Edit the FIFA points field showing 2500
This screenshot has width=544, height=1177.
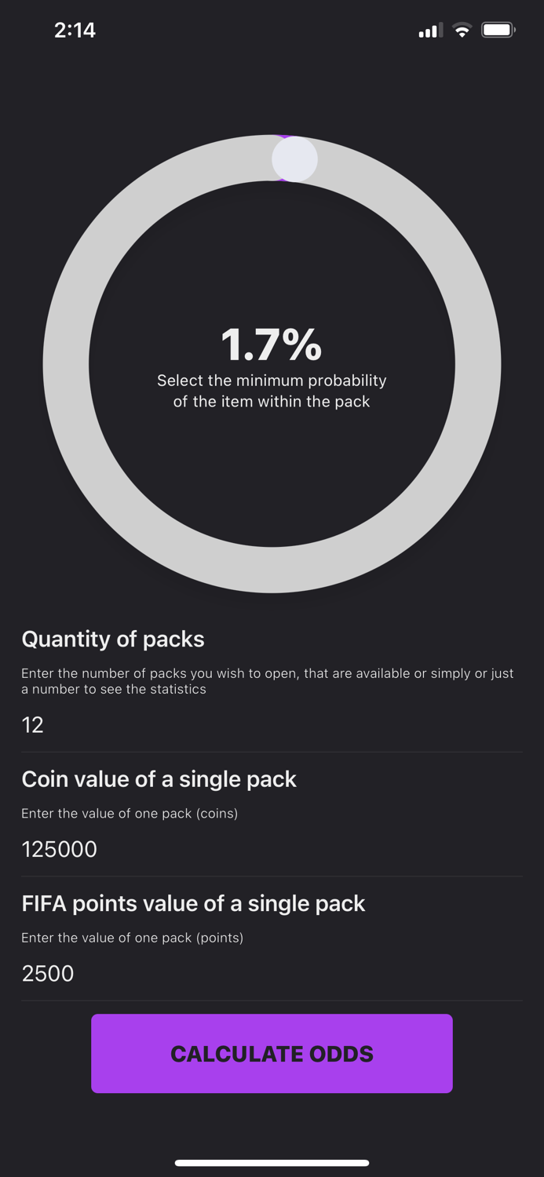48,973
